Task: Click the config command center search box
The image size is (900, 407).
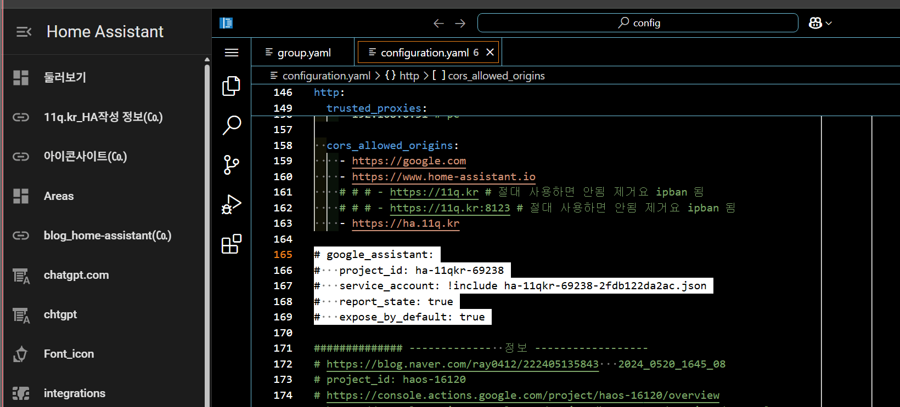Action: (x=638, y=23)
